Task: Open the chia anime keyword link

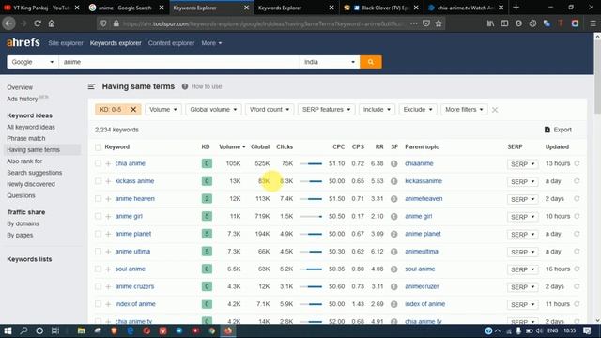Action: coord(131,163)
